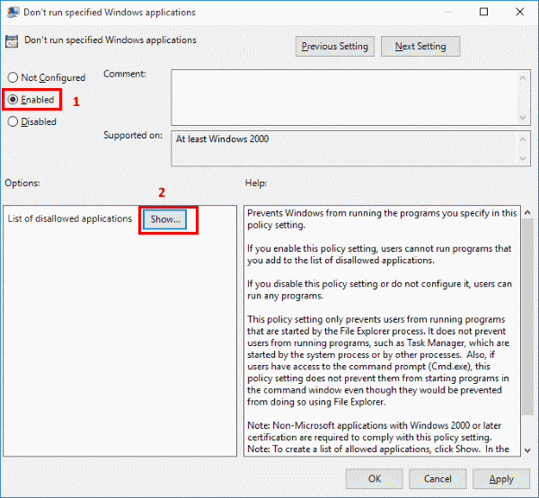This screenshot has height=498, width=539.
Task: Click help line 'Note: Non-Microsoft applications'
Action: pyautogui.click(x=374, y=425)
